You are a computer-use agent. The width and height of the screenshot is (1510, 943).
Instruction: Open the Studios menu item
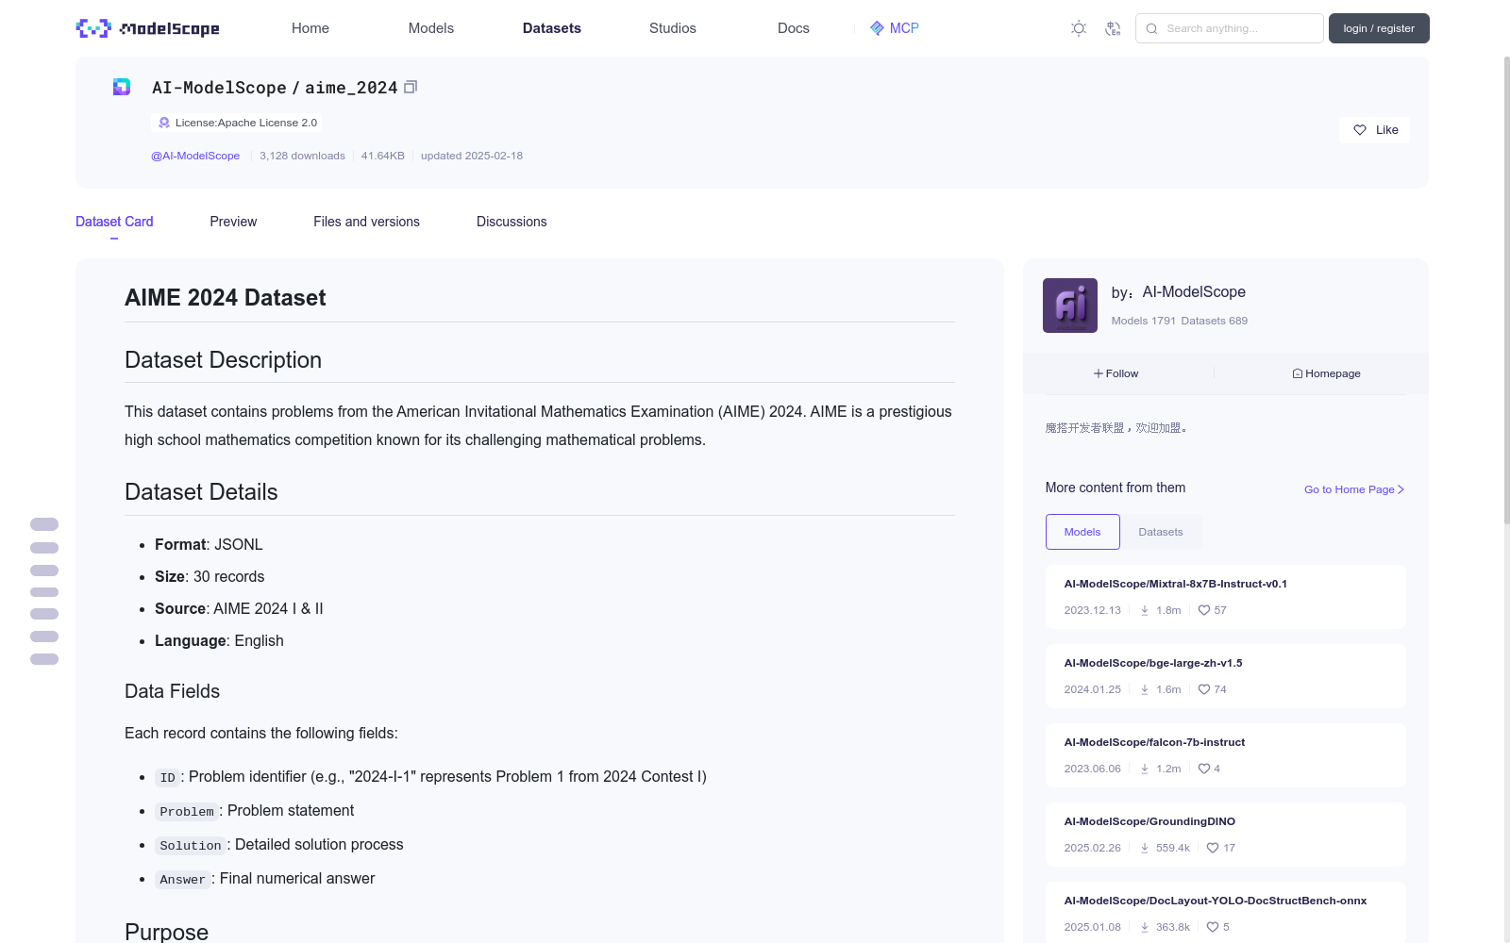click(673, 28)
